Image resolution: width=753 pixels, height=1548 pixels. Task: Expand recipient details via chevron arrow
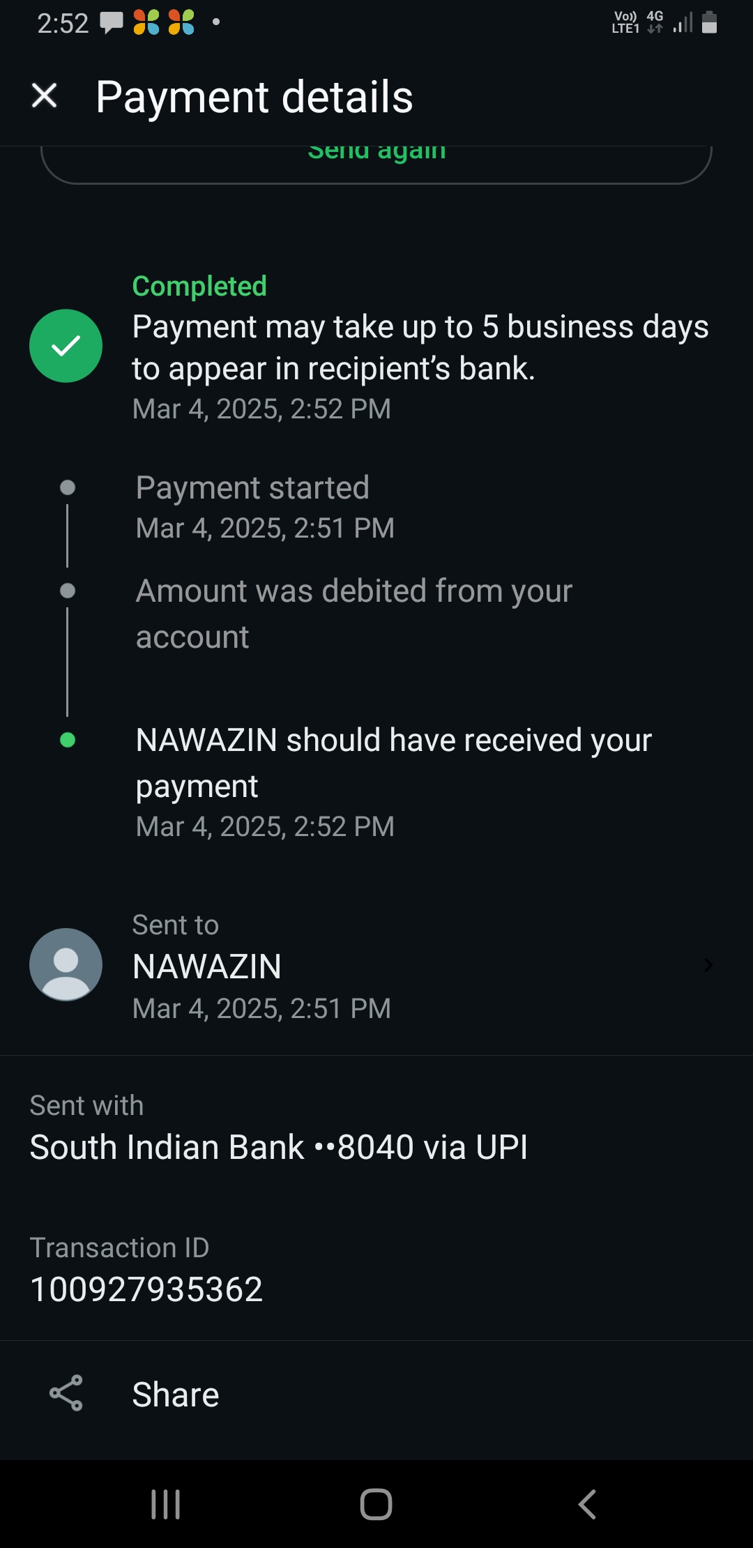tap(708, 965)
